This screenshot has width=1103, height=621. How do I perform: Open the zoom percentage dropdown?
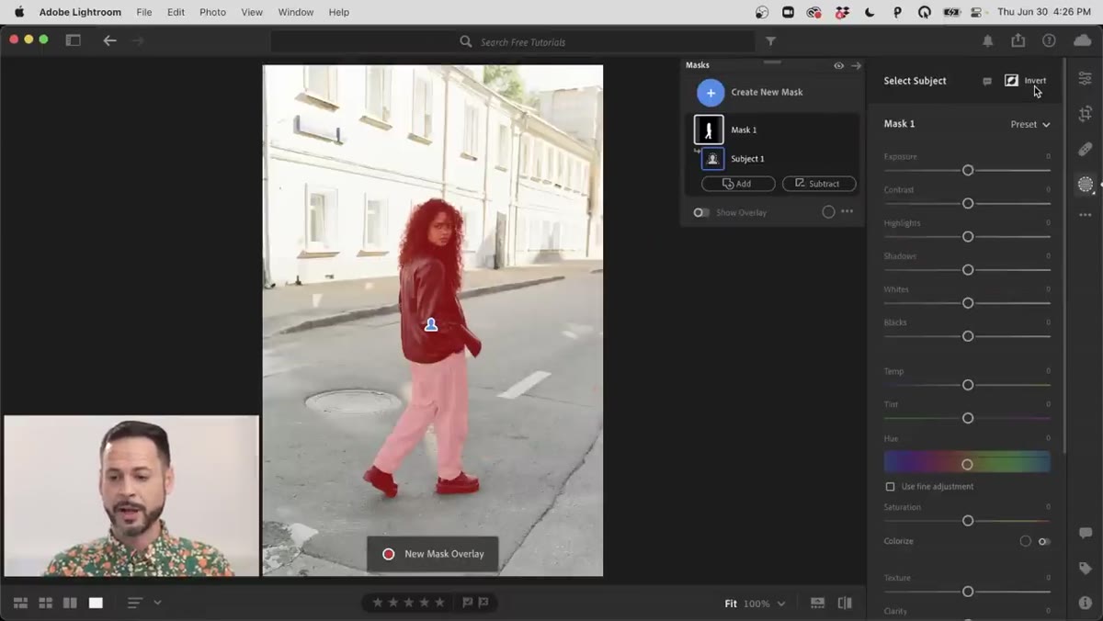pos(765,604)
